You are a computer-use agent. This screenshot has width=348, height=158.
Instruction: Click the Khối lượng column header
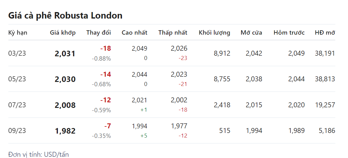(214, 32)
